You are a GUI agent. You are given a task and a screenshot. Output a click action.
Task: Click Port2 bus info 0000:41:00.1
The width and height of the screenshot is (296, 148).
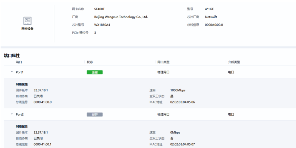[x=42, y=144]
